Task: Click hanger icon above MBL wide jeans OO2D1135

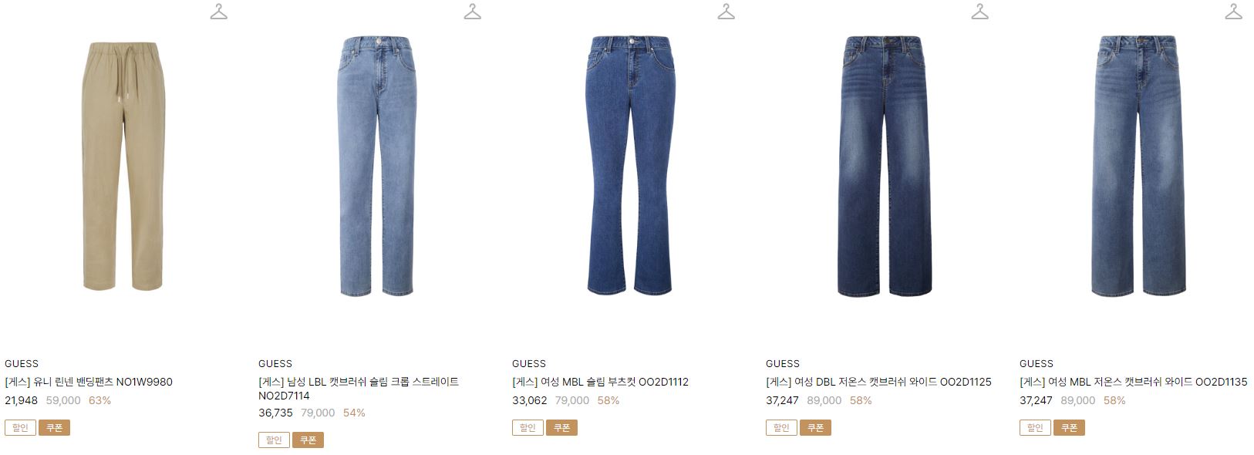Action: pyautogui.click(x=1234, y=12)
